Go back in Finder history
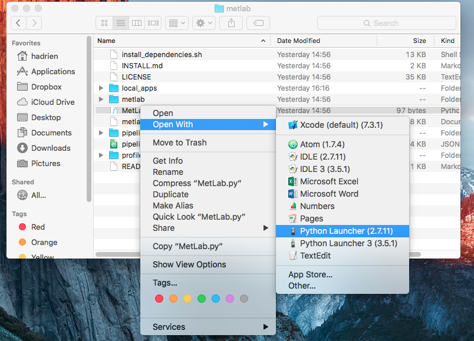 pos(18,23)
